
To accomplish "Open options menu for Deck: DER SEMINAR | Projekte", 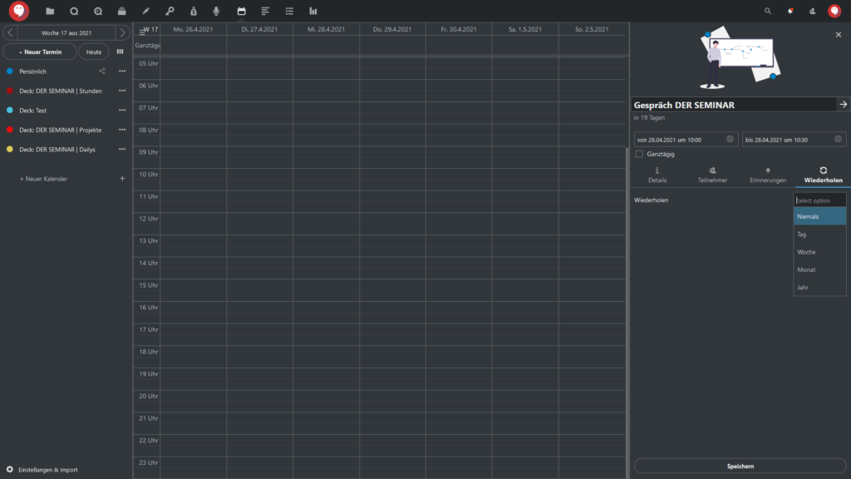I will pos(122,130).
